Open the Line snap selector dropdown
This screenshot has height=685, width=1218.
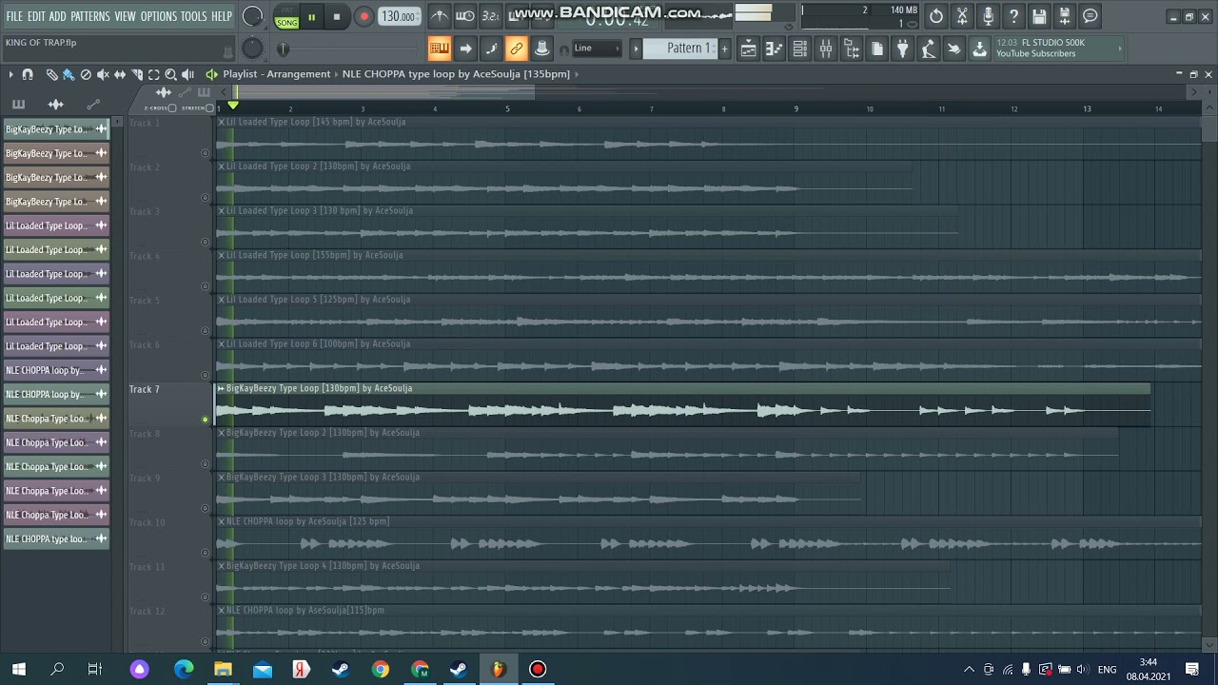tap(597, 49)
